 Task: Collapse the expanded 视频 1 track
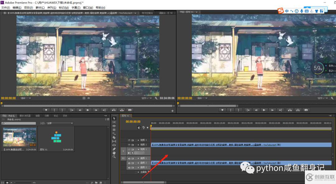[138, 149]
